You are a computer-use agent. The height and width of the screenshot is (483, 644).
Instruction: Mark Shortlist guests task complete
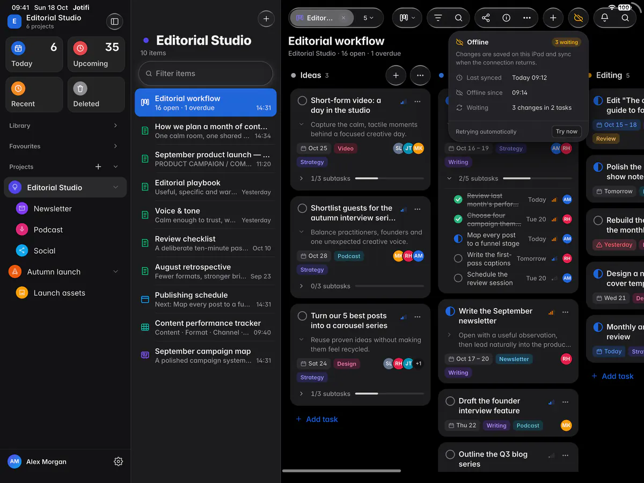302,208
